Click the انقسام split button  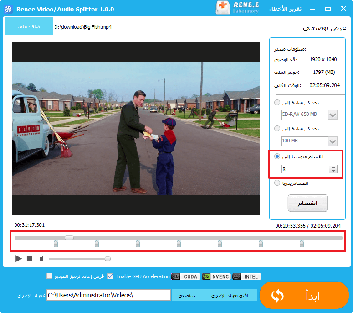tap(308, 203)
